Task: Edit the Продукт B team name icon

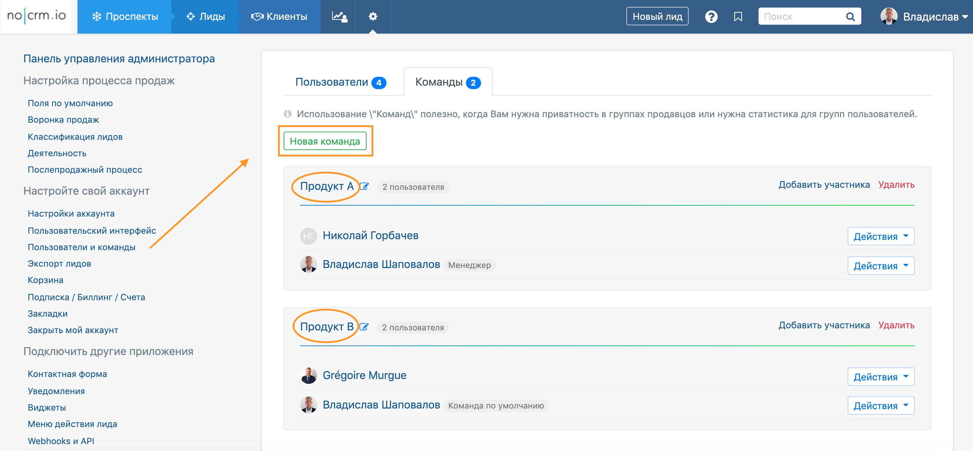Action: tap(364, 327)
